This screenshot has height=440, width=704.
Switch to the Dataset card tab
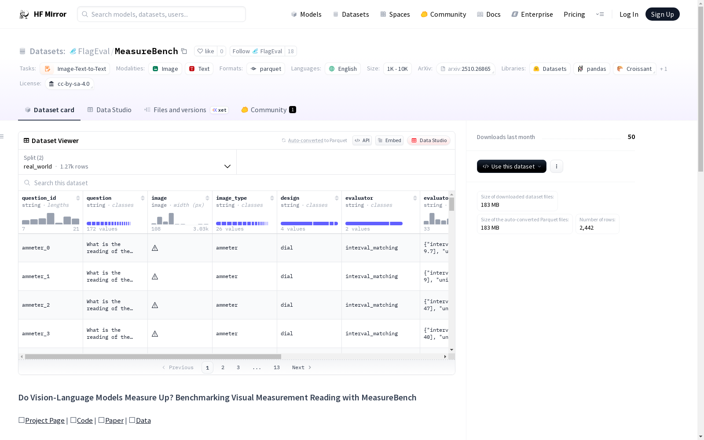(x=49, y=110)
